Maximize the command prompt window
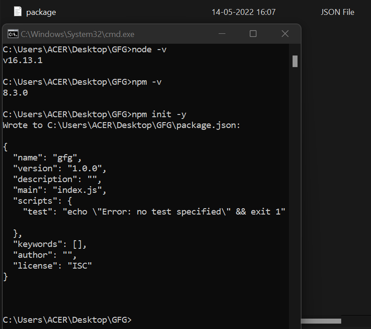The height and width of the screenshot is (329, 371). tap(253, 34)
